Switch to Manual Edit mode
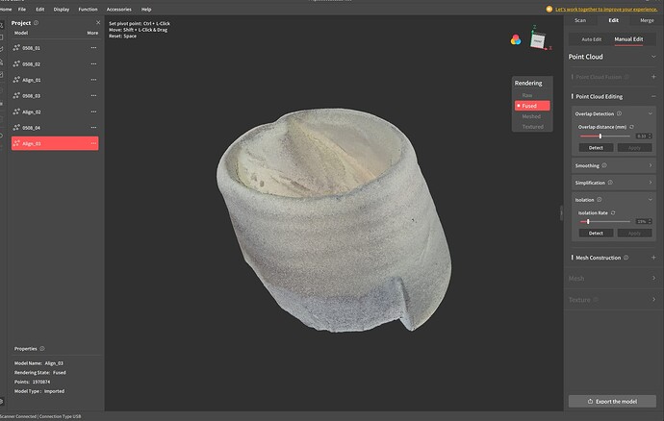 click(628, 39)
